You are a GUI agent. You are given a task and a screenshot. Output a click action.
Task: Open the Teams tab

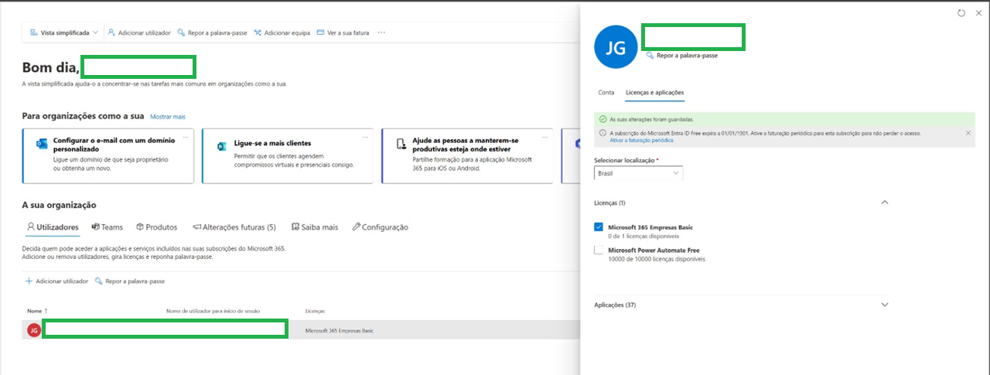coord(107,227)
